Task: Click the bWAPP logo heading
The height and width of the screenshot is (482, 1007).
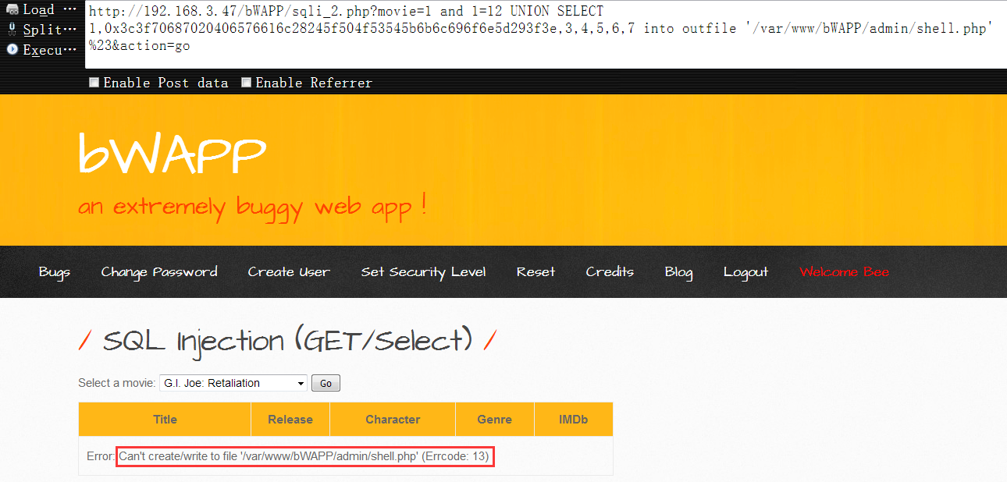Action: tap(173, 154)
